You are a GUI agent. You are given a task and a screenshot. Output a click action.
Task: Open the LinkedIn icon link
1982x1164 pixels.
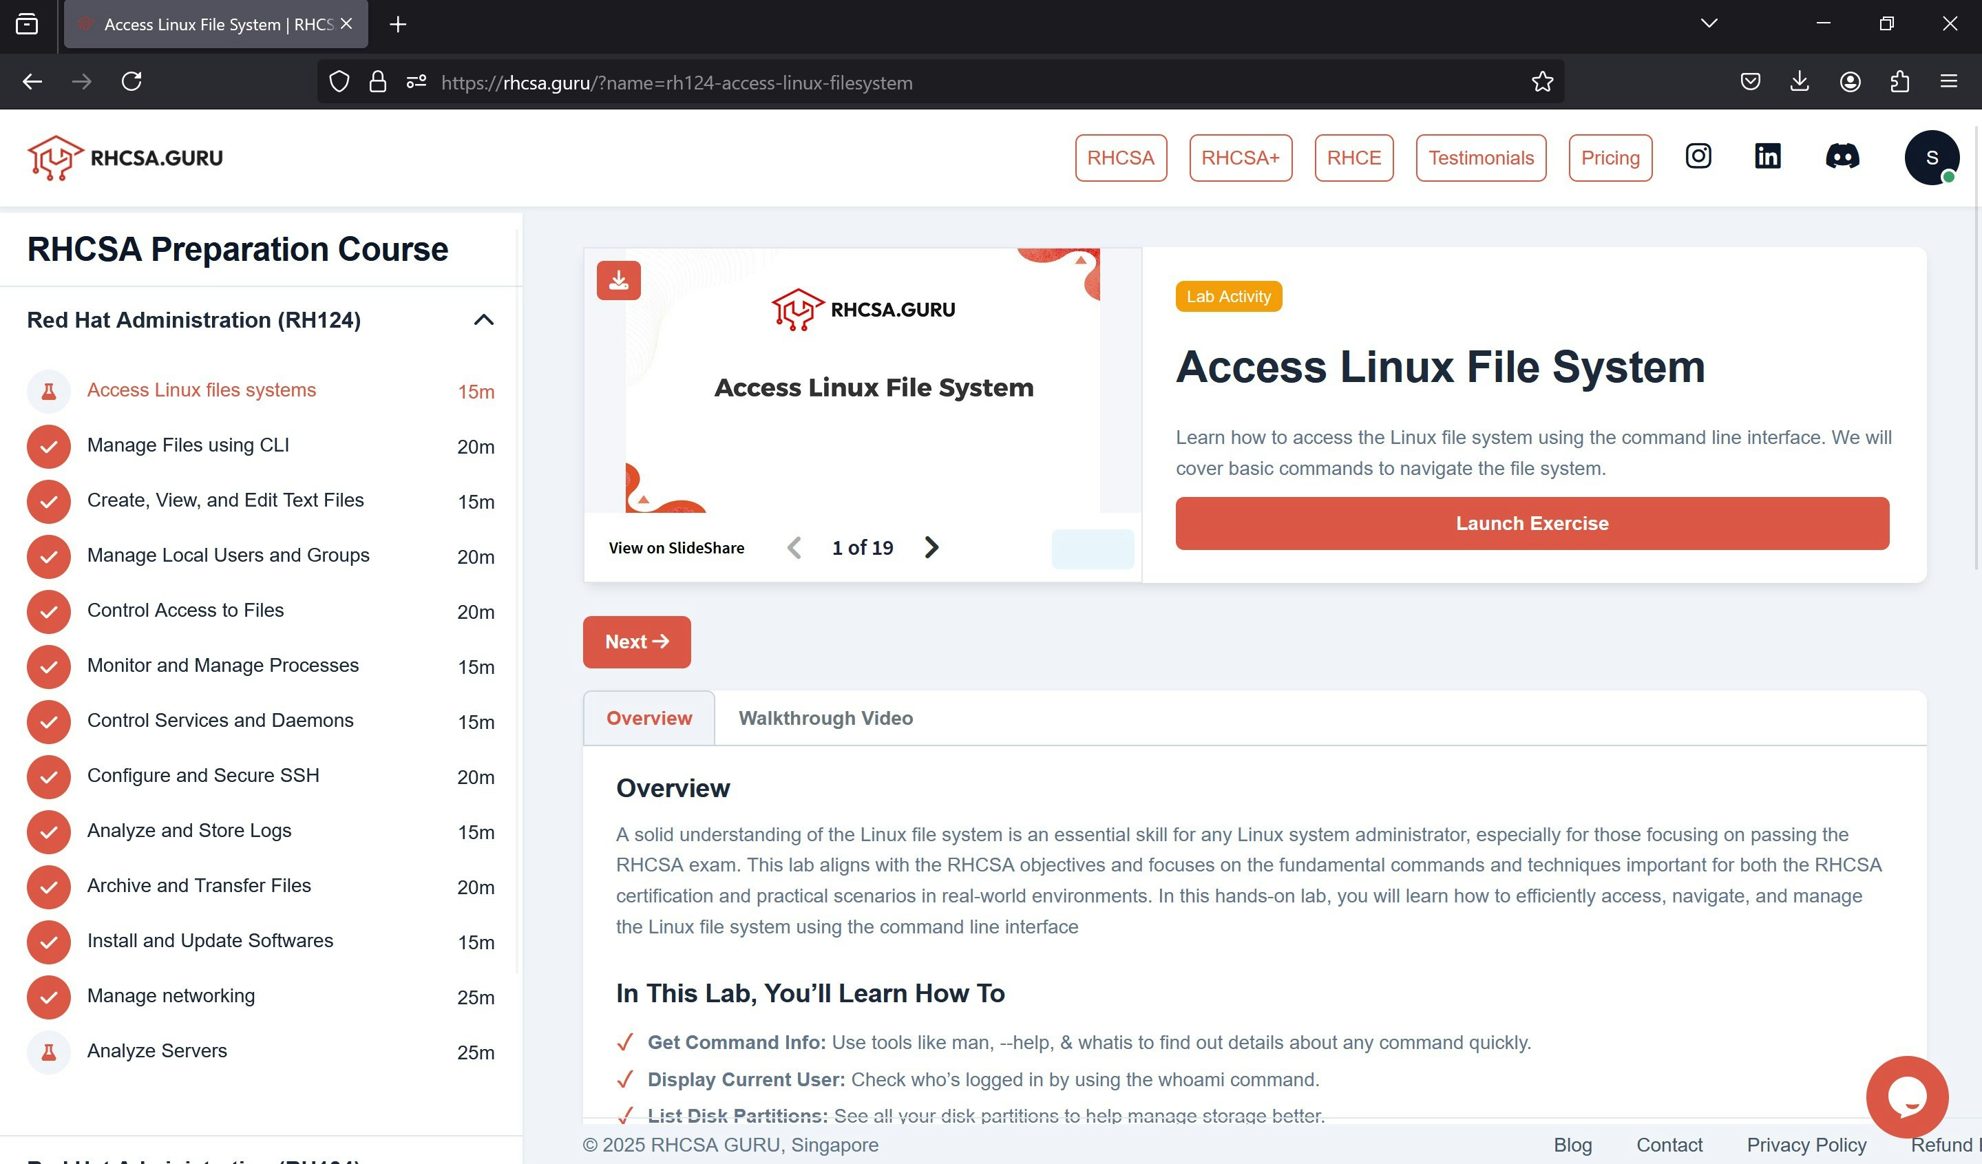click(x=1767, y=156)
